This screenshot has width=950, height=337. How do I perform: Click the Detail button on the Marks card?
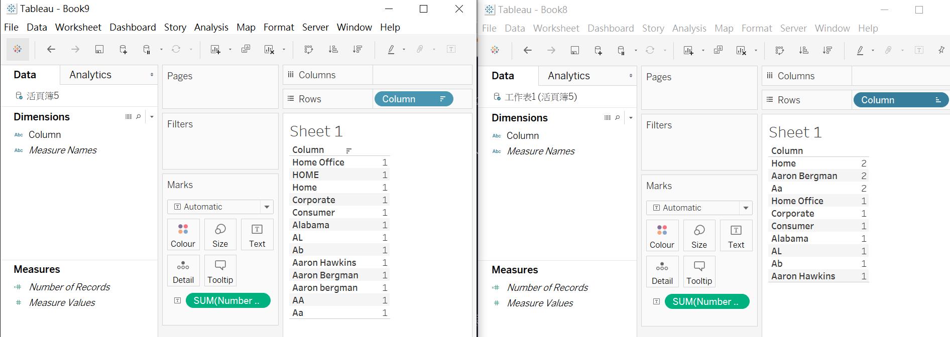tap(183, 271)
